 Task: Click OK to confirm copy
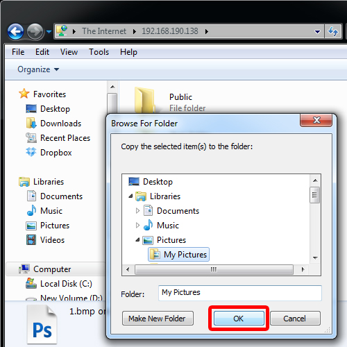tap(239, 319)
